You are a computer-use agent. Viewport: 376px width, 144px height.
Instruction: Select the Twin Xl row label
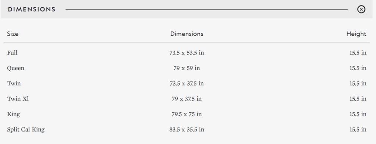tap(18, 99)
